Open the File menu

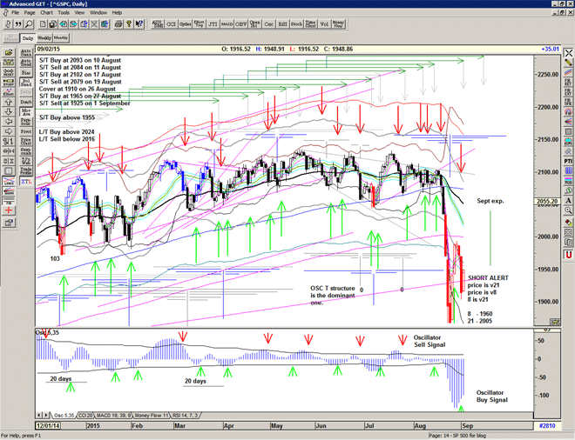click(x=16, y=13)
